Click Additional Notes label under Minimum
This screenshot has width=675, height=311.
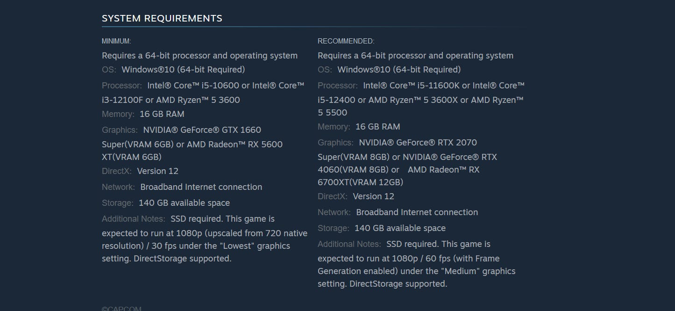133,219
